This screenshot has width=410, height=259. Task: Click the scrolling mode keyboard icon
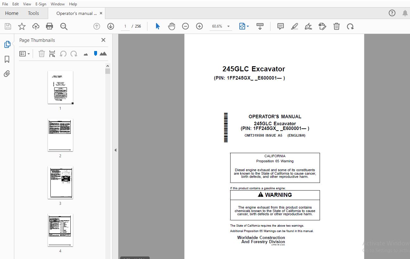point(260,26)
